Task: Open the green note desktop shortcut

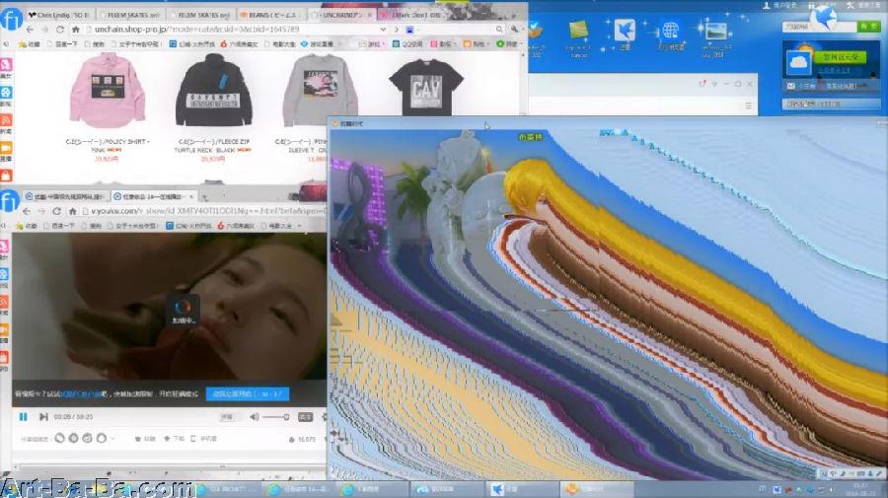Action: 579,37
